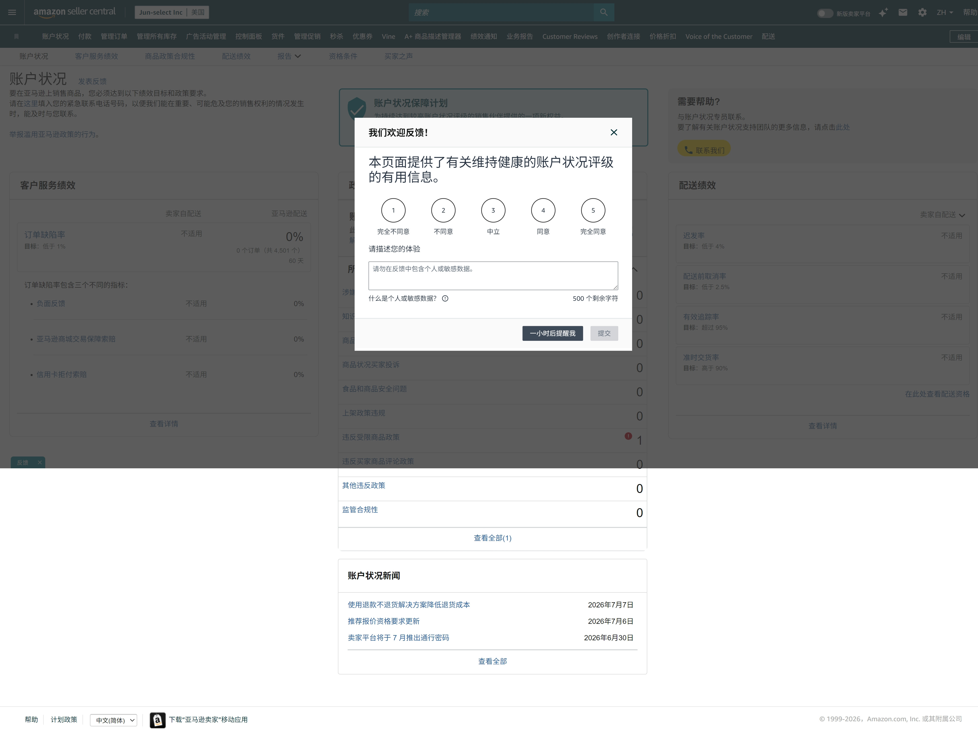This screenshot has width=978, height=749.
Task: Open the Customer Reviews menu item
Action: (x=570, y=36)
